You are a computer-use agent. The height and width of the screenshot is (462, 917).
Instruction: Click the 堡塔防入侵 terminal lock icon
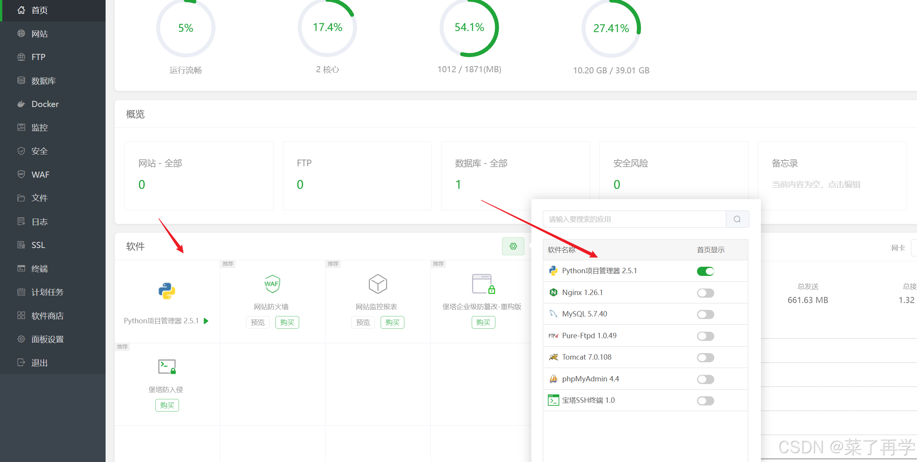[x=167, y=367]
